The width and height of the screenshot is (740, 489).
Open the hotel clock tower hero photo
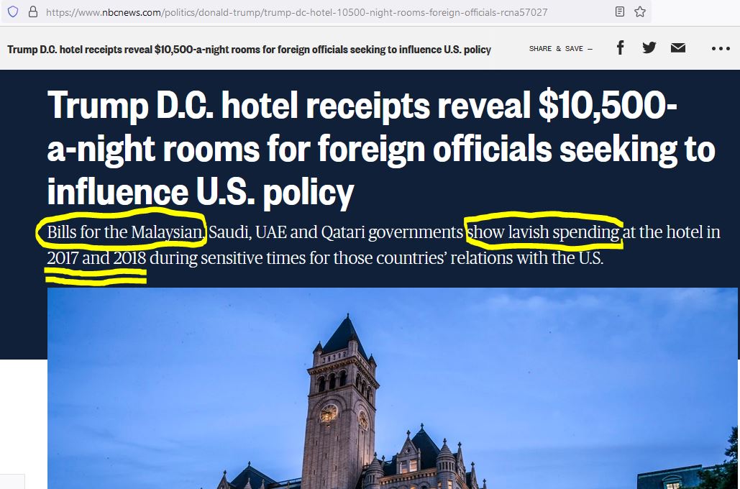point(392,388)
